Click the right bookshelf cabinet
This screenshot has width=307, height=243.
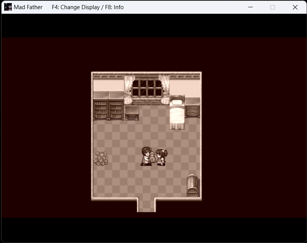point(116,106)
